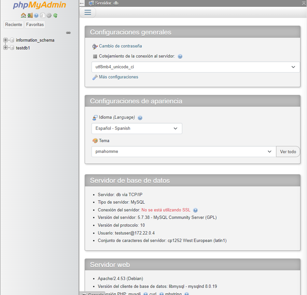The image size is (307, 295).
Task: Expand the information_schema database tree node
Action: tap(6, 40)
